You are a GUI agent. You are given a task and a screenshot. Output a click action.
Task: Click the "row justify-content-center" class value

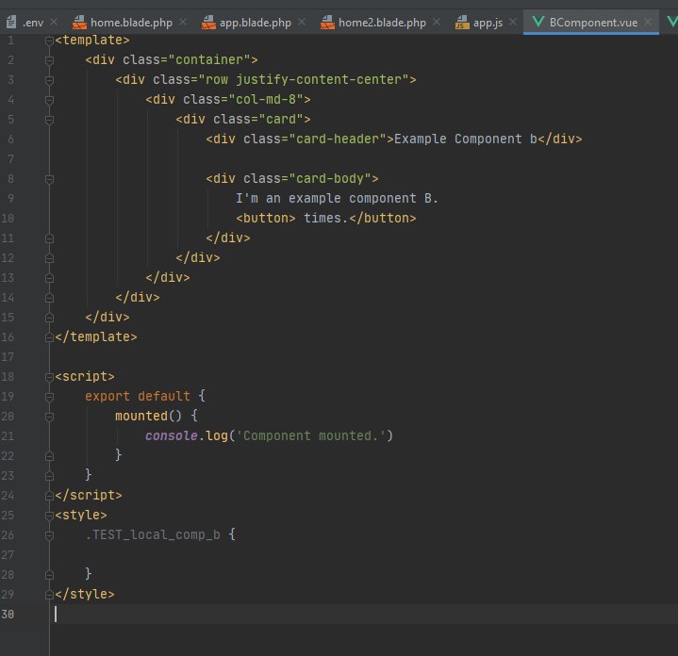pos(303,80)
